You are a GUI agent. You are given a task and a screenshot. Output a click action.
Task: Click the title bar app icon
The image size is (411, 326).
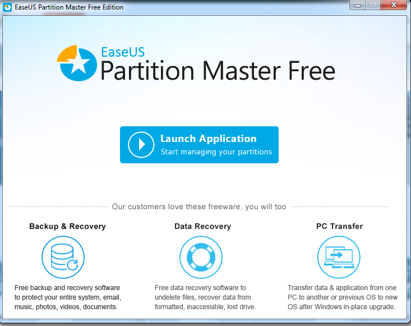(7, 7)
